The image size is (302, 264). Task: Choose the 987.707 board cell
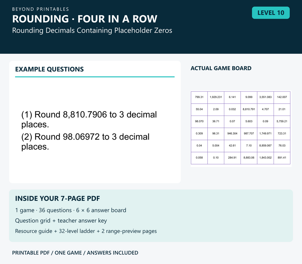click(249, 134)
